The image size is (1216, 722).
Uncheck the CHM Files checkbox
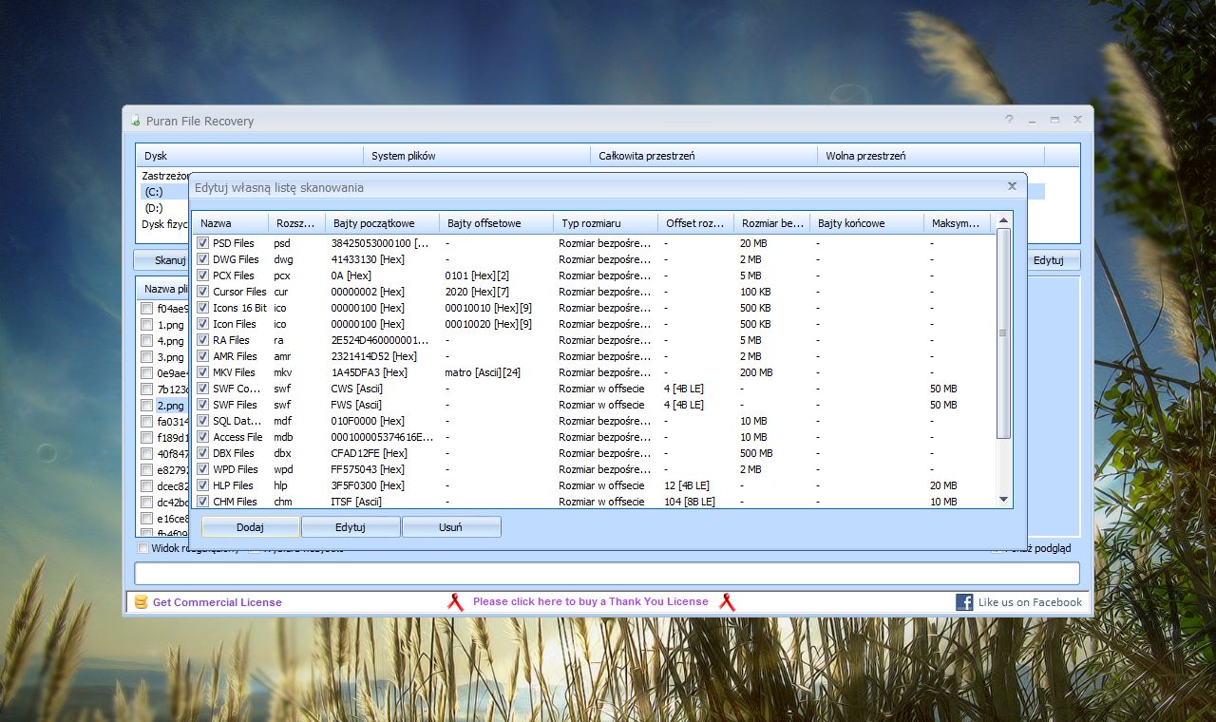pyautogui.click(x=202, y=502)
